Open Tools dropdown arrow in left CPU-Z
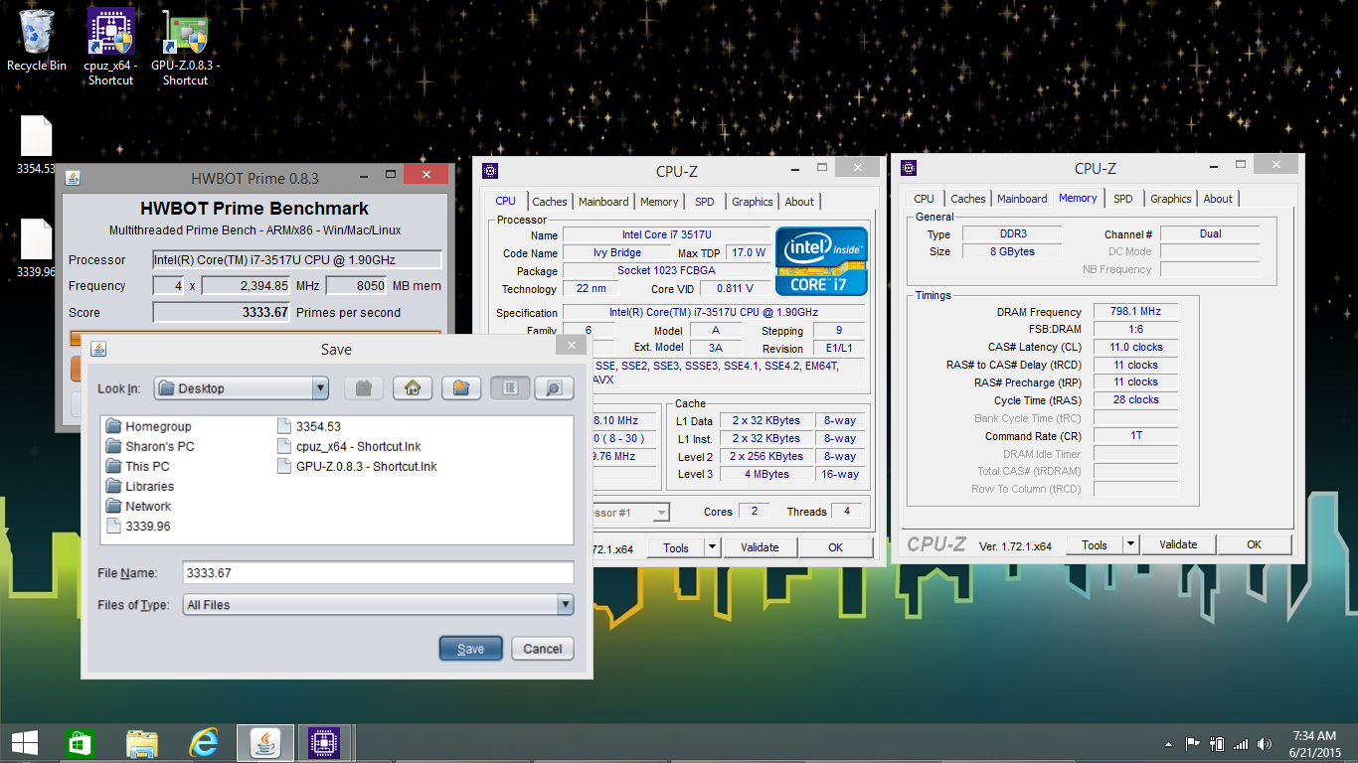This screenshot has height=763, width=1358. (712, 547)
